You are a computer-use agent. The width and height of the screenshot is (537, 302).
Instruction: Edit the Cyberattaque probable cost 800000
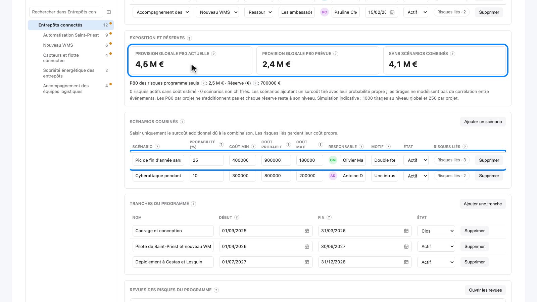coord(276,176)
